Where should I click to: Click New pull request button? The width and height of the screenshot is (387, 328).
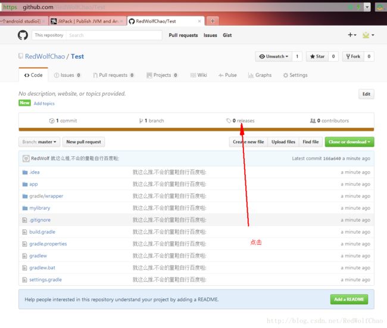[84, 142]
